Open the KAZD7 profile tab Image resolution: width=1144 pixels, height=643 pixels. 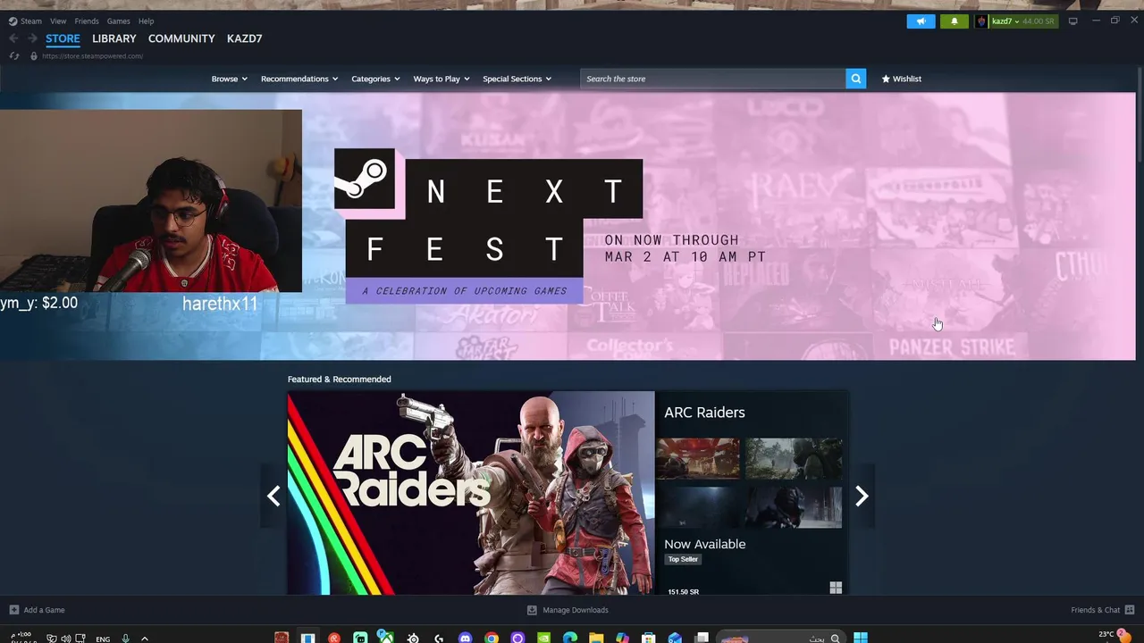[x=244, y=38]
